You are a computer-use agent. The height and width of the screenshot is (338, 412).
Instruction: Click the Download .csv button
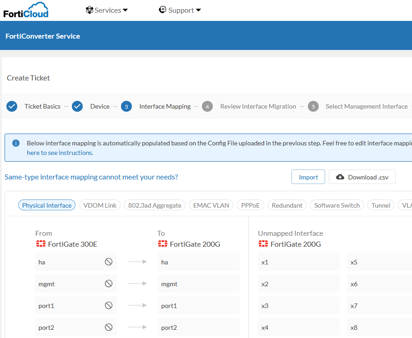(x=362, y=177)
